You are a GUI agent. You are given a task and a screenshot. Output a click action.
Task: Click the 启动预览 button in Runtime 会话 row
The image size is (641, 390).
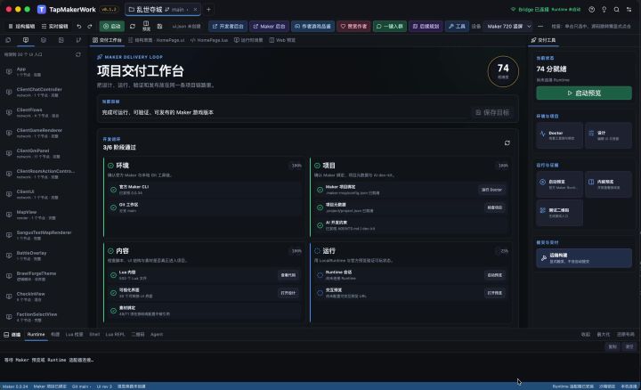495,275
